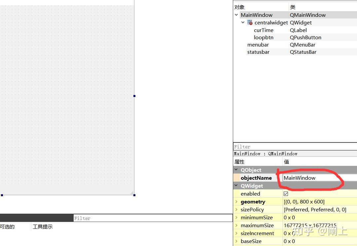Select the menubar item in the object tree
Screen dimensions: 357x246
pos(258,45)
